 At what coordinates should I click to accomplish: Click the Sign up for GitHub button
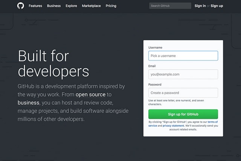click(183, 114)
